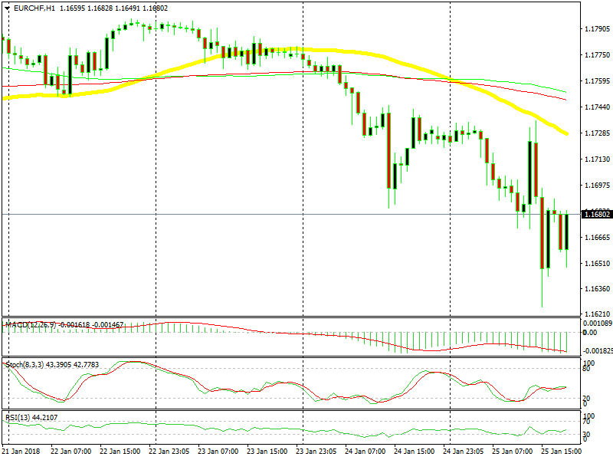Select the current price tag 1.16802
The width and height of the screenshot is (613, 460).
[597, 215]
